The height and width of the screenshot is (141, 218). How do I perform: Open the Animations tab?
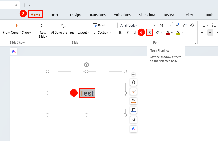(122, 15)
